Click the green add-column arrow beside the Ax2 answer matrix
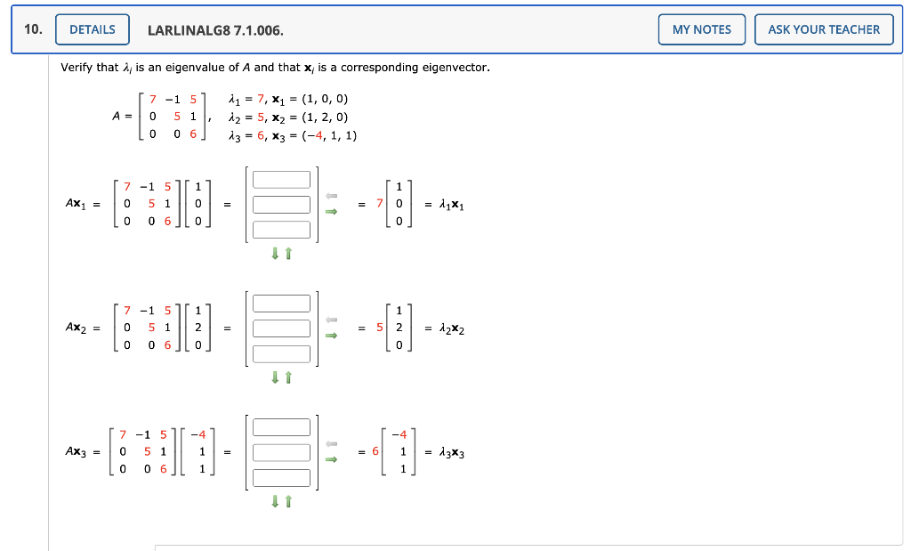 point(331,334)
